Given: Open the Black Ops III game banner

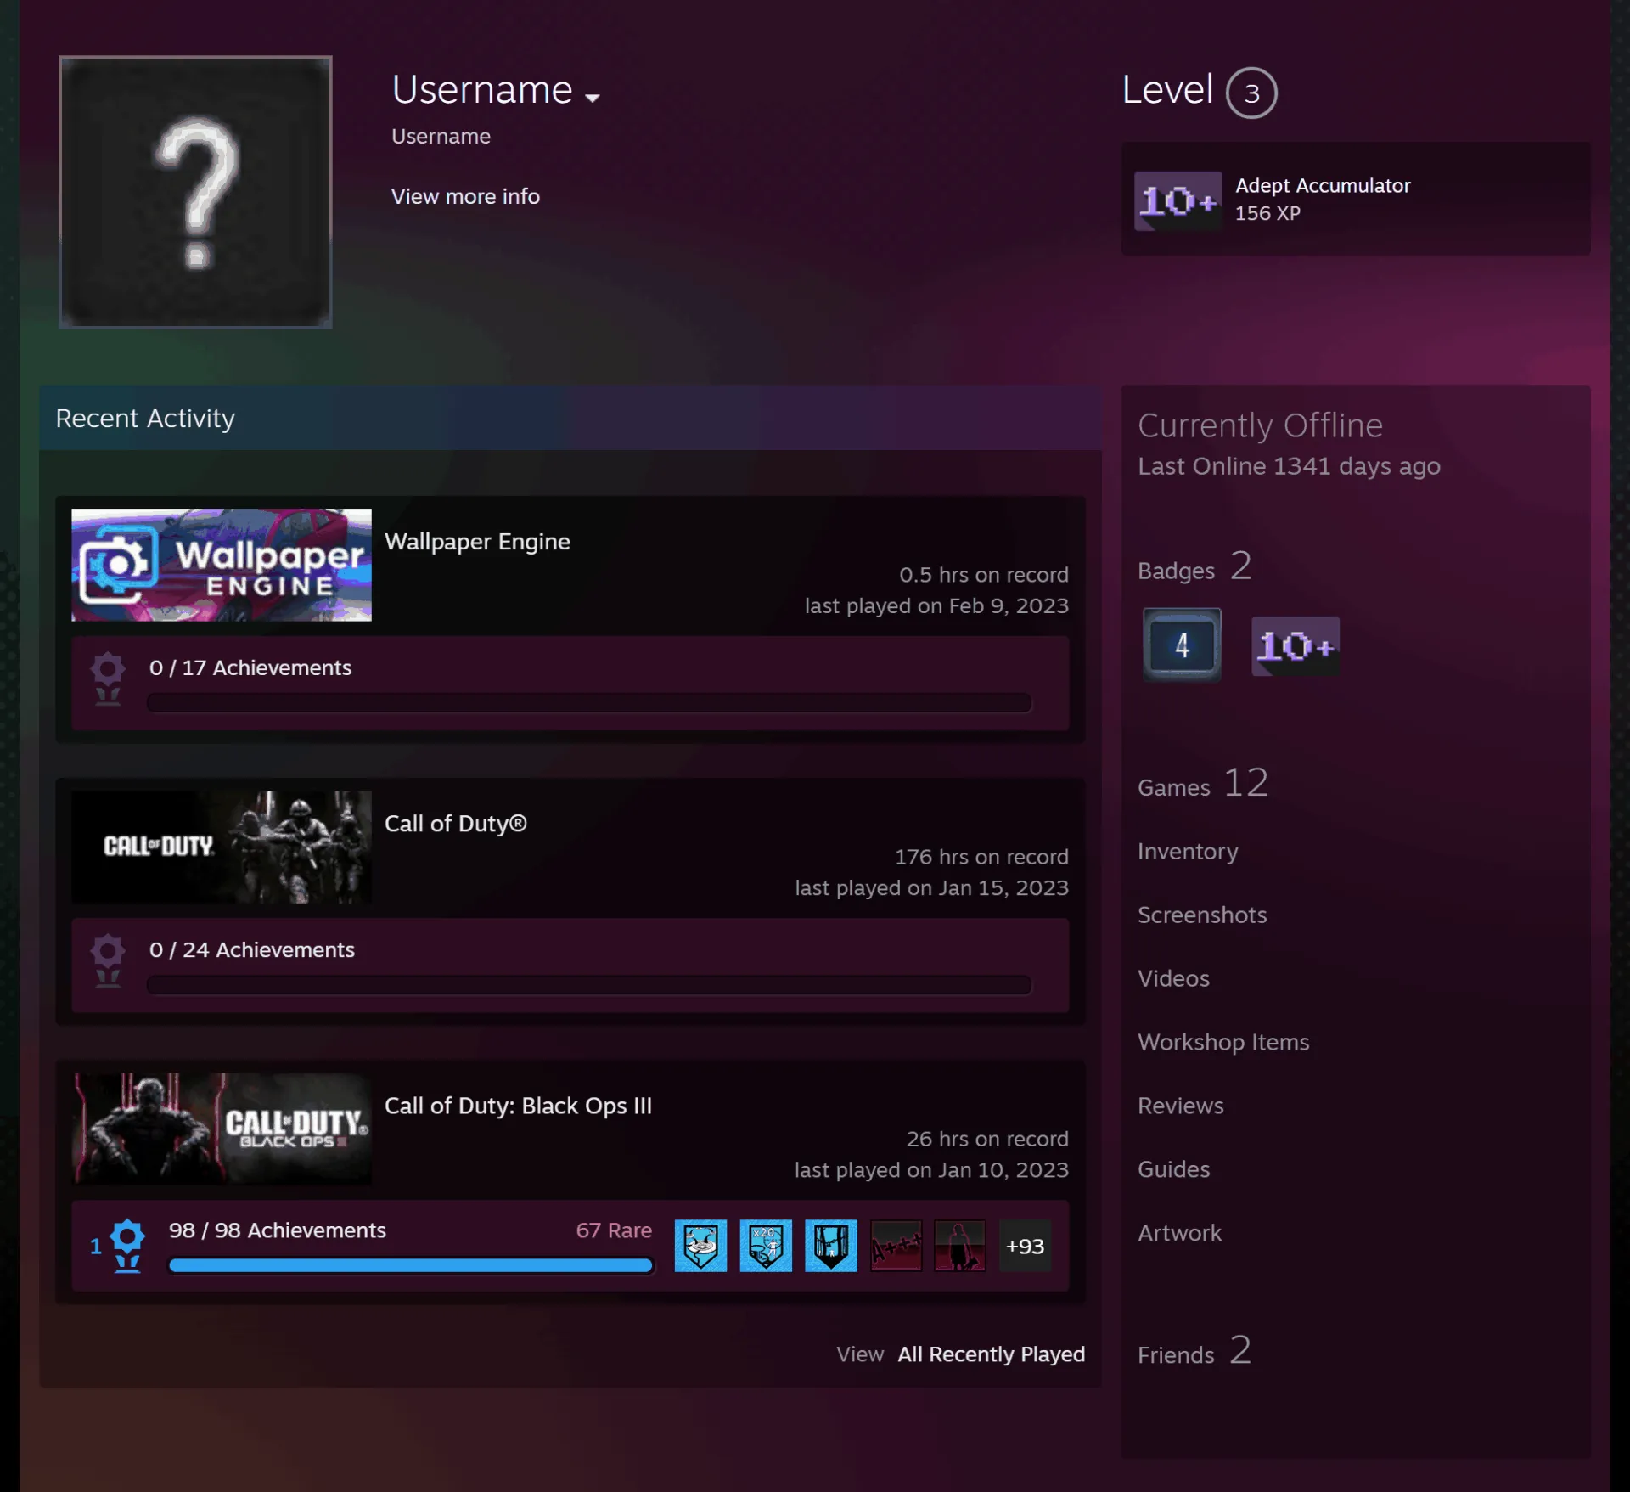Looking at the screenshot, I should (x=222, y=1129).
